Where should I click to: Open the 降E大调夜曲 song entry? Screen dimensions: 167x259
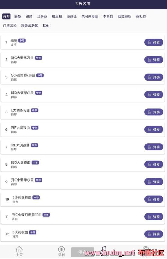tap(82, 147)
